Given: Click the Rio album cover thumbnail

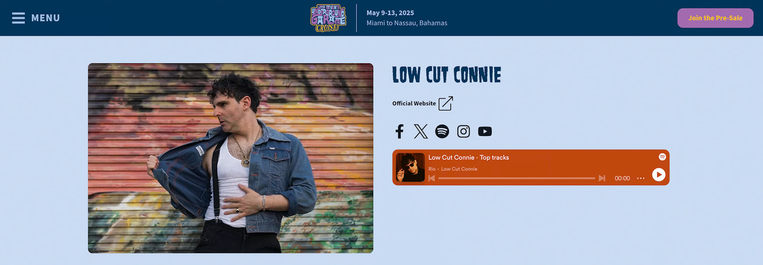Looking at the screenshot, I should pos(410,167).
